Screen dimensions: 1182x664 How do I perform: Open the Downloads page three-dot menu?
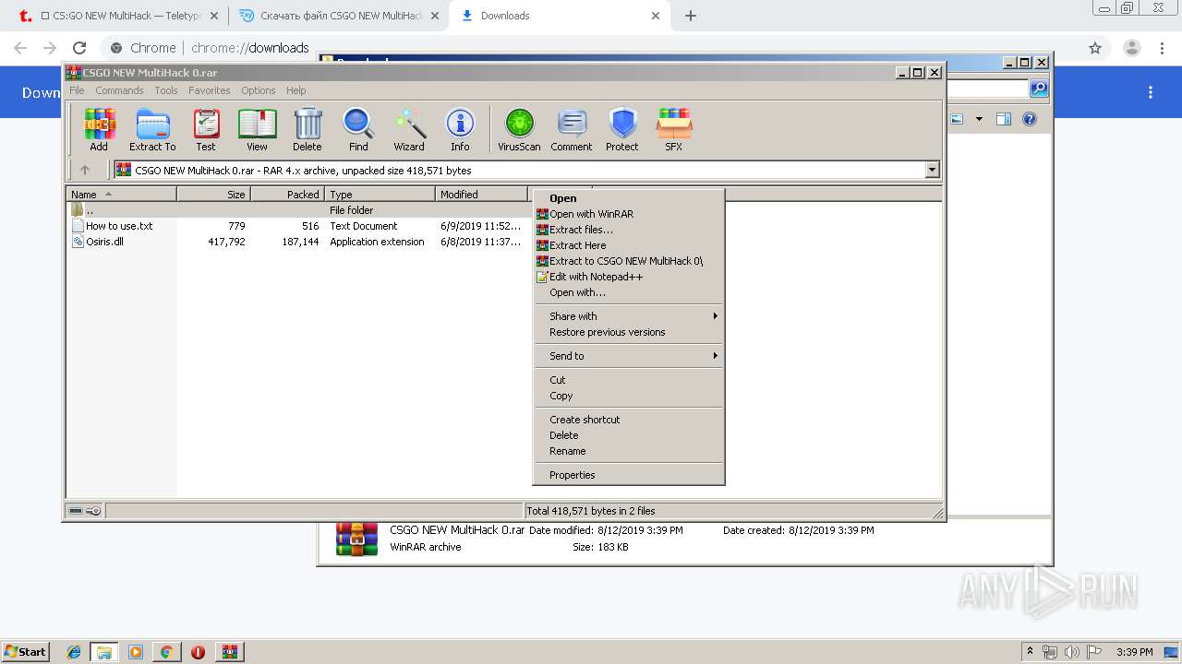tap(1151, 92)
